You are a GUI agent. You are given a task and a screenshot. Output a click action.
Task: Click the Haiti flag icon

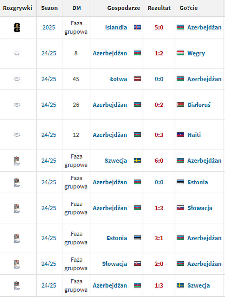click(180, 135)
